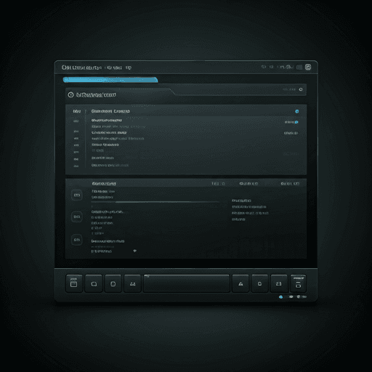Click the rounded-rectangle icon button in the bottom toolbar
The height and width of the screenshot is (372, 372).
[94, 283]
